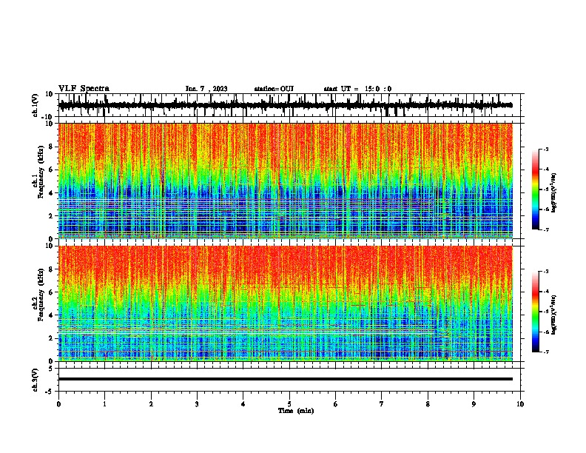Click time axis tick label "4"

(243, 404)
